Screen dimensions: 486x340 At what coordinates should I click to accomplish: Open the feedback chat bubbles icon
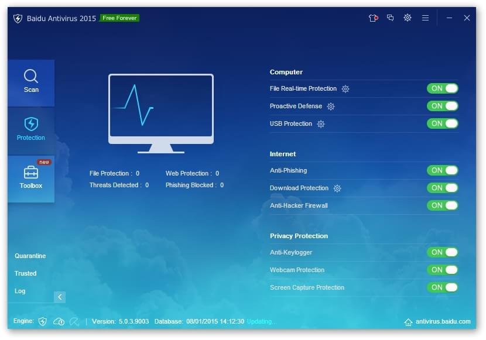[x=390, y=18]
